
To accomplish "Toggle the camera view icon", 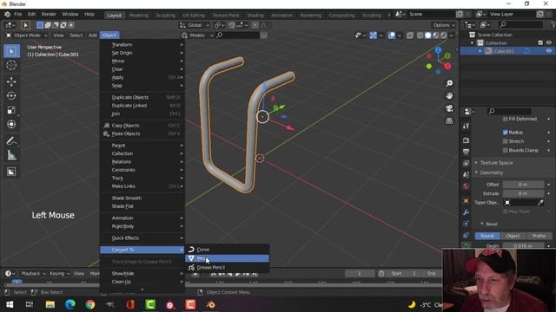I will [x=449, y=108].
